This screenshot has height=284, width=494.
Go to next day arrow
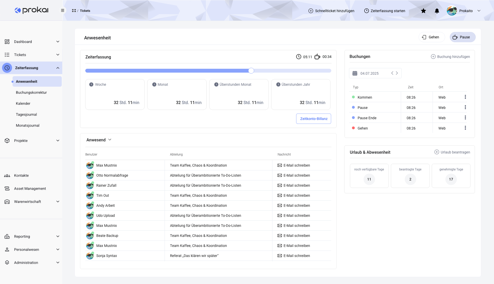(x=397, y=73)
